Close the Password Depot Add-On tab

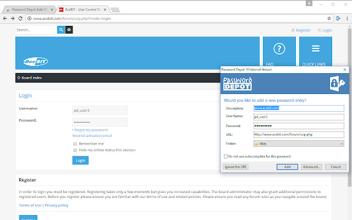click(52, 10)
